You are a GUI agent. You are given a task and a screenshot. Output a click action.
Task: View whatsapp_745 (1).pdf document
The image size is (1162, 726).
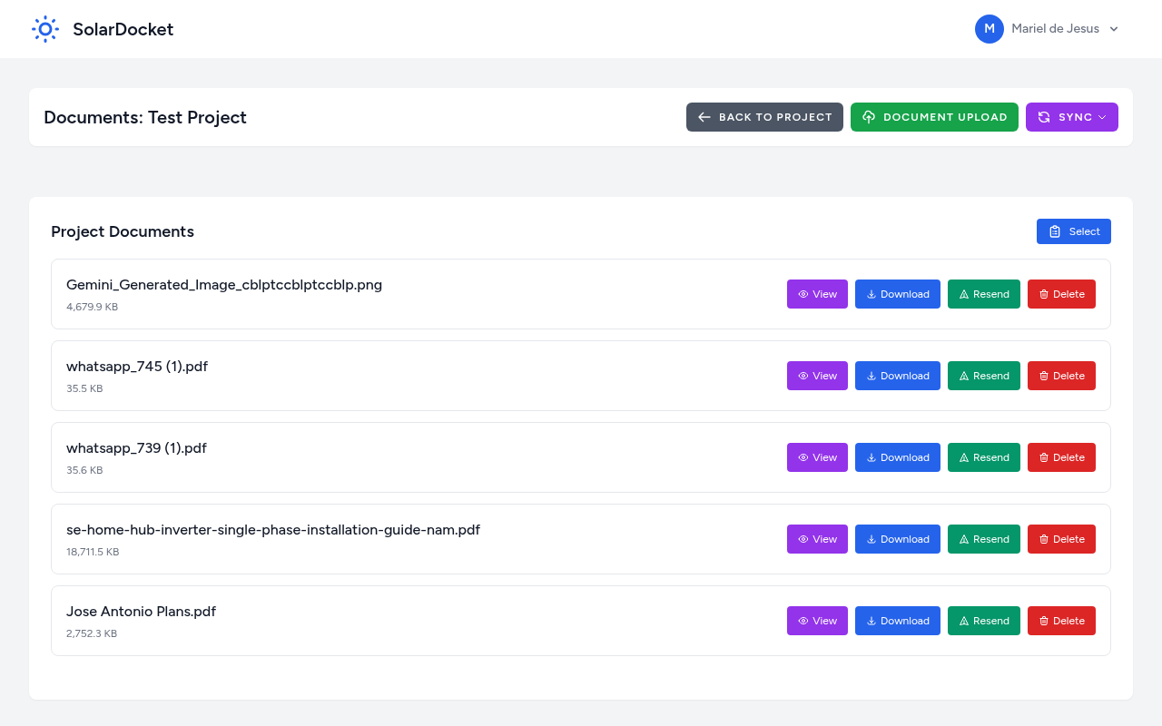pyautogui.click(x=817, y=376)
